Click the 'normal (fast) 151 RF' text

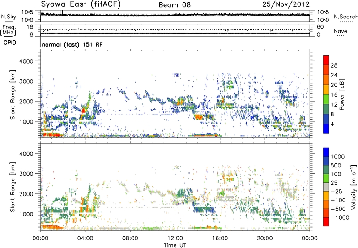[x=72, y=44]
